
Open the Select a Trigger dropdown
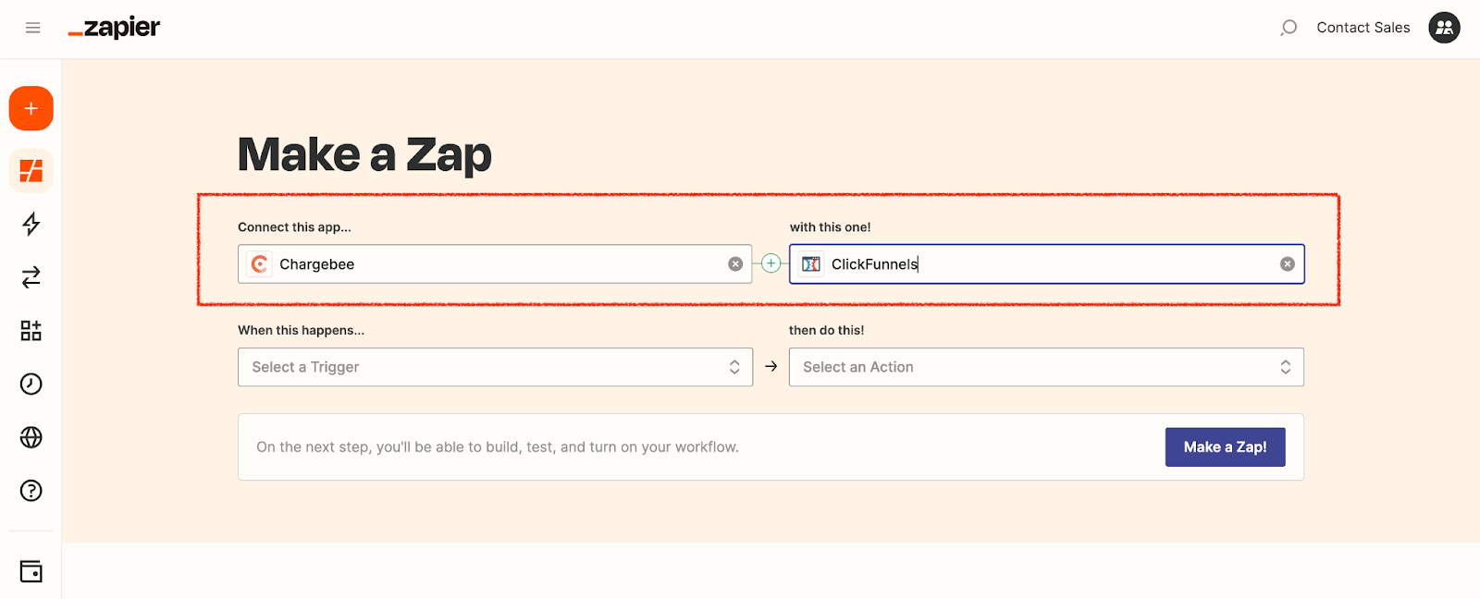495,367
